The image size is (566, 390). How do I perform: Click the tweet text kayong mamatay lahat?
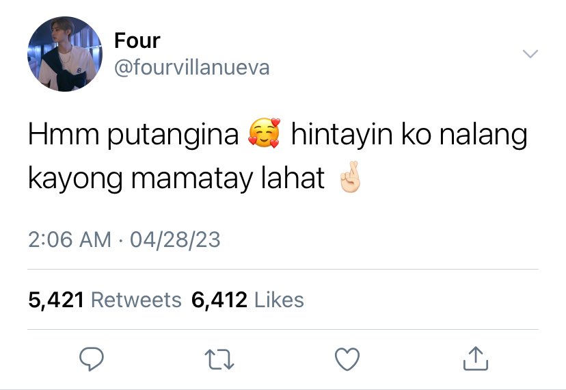(x=176, y=178)
